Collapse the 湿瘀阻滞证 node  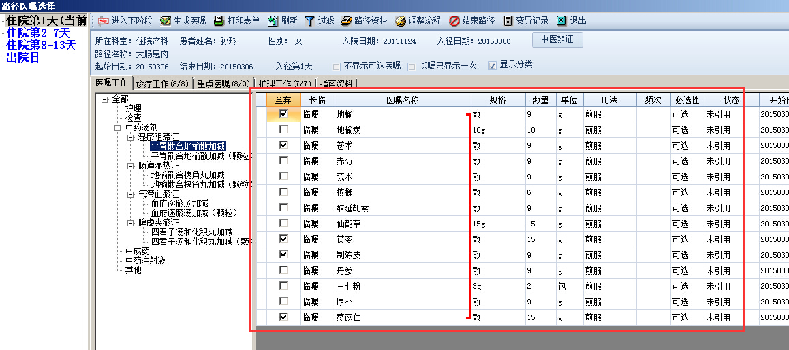click(x=131, y=137)
